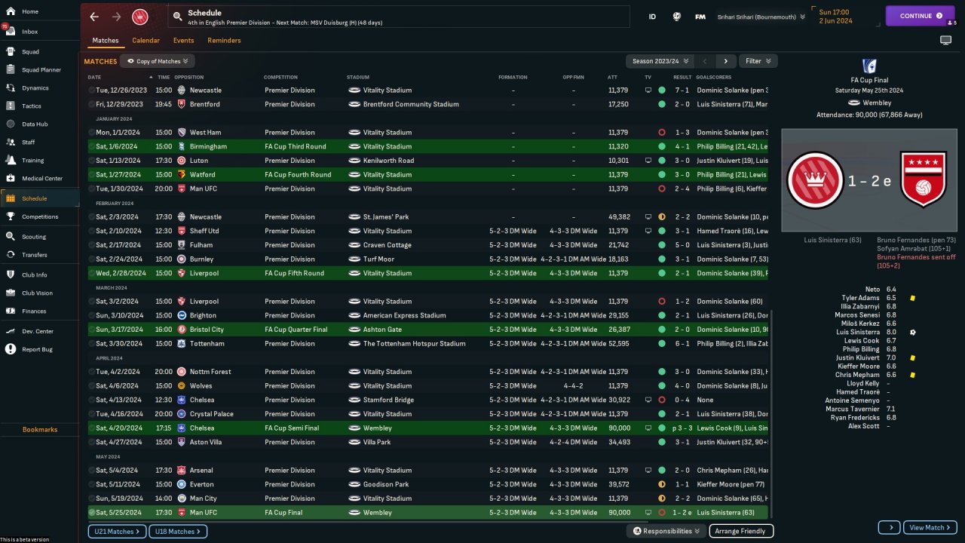Open Club Vision in the sidebar
Image resolution: width=965 pixels, height=543 pixels.
point(39,293)
